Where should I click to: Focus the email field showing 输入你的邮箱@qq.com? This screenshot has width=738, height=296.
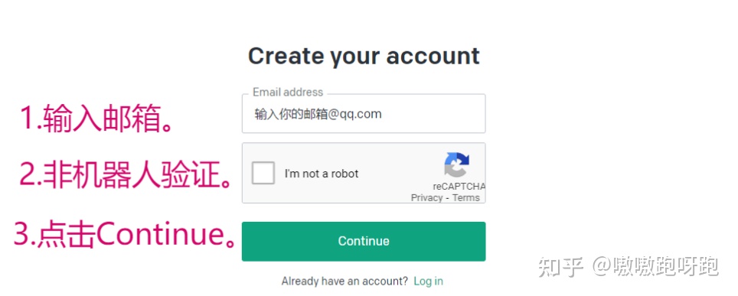pos(364,113)
